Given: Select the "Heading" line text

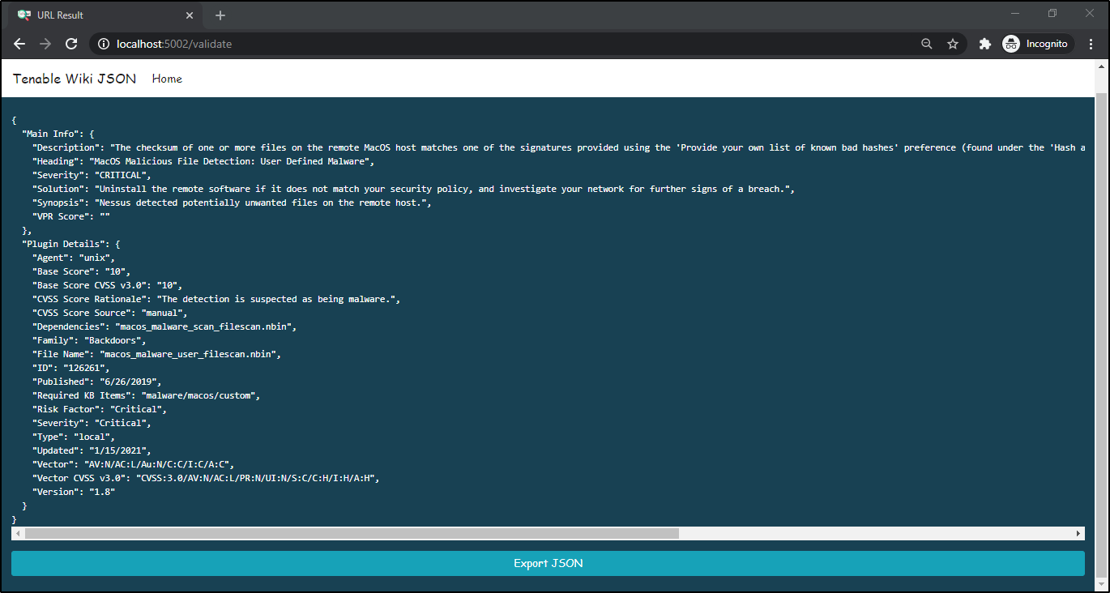Looking at the screenshot, I should (x=203, y=161).
